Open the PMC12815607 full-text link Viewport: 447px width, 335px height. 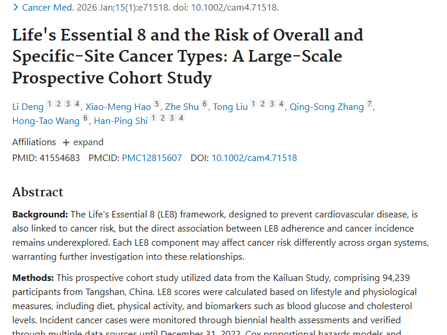[152, 158]
